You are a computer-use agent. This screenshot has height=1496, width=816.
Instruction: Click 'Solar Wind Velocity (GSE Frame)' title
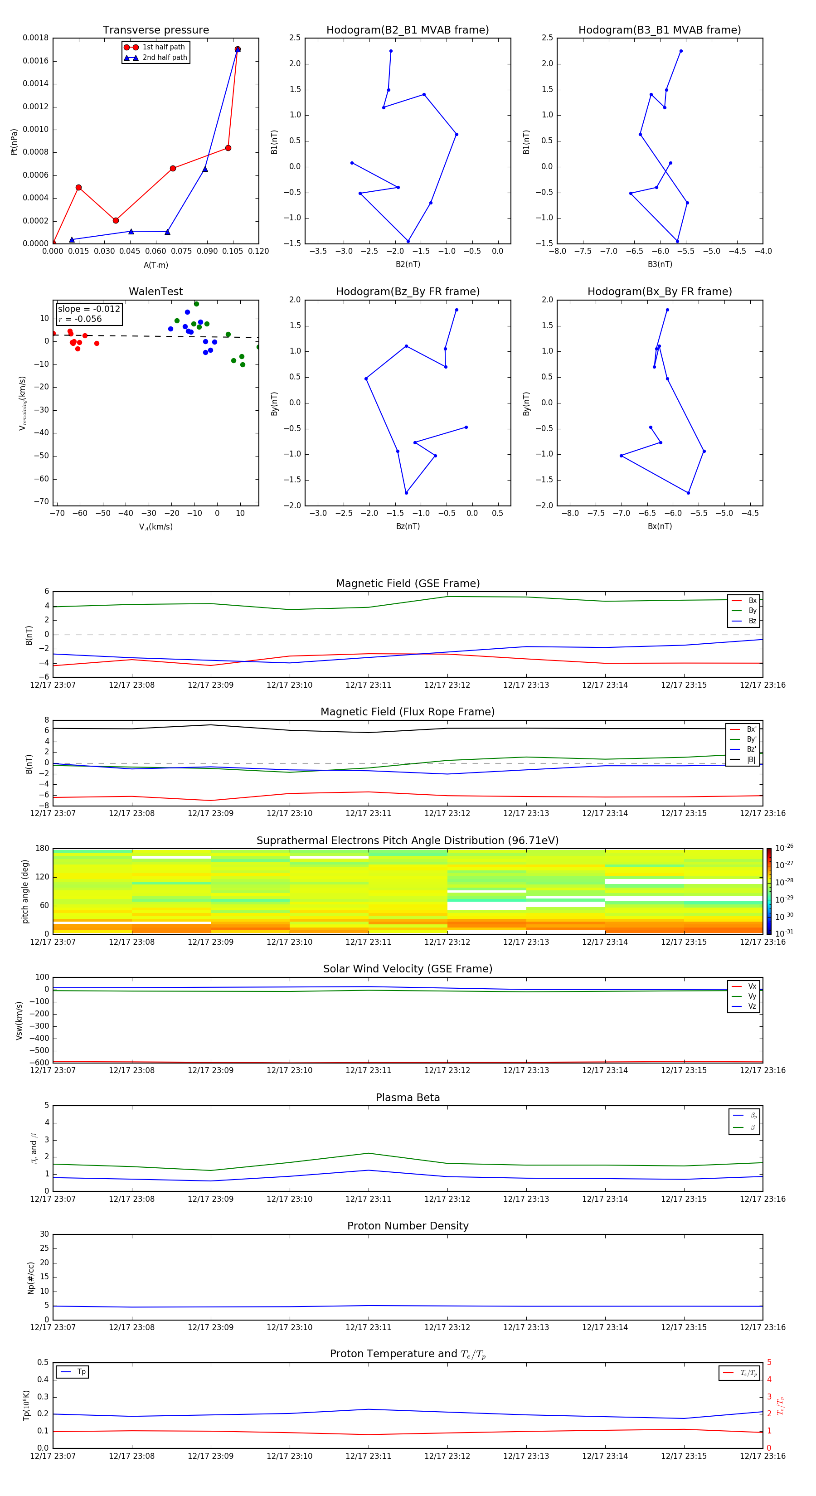(408, 969)
